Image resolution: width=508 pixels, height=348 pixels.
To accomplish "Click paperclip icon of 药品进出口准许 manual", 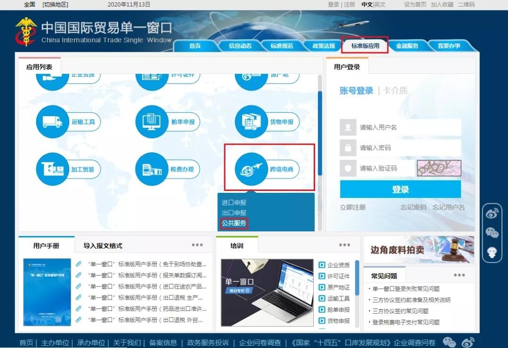I will pyautogui.click(x=79, y=308).
